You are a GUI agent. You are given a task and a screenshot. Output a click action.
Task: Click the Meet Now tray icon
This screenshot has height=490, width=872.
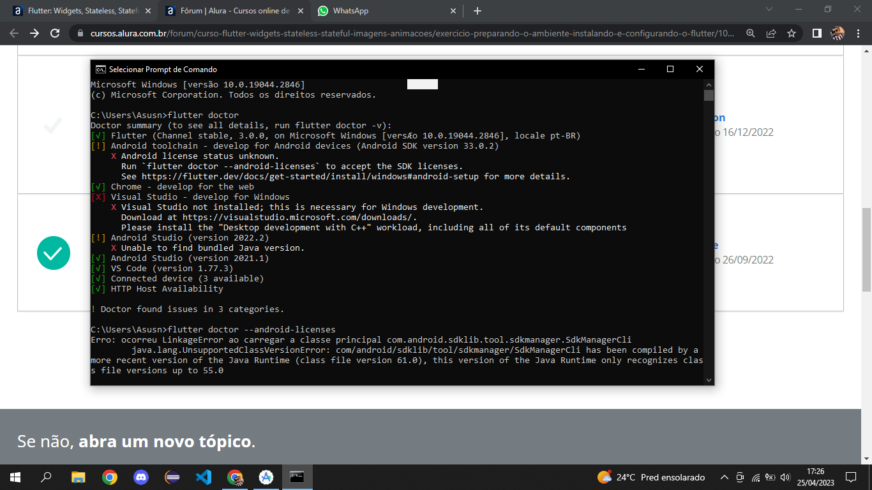click(x=740, y=477)
